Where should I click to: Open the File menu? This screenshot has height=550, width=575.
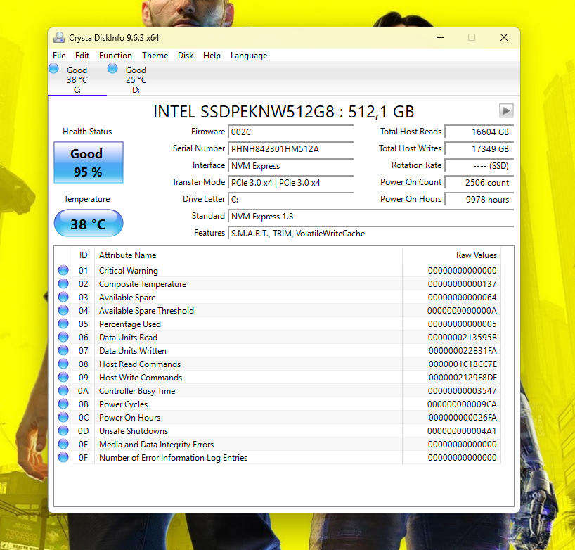click(59, 56)
